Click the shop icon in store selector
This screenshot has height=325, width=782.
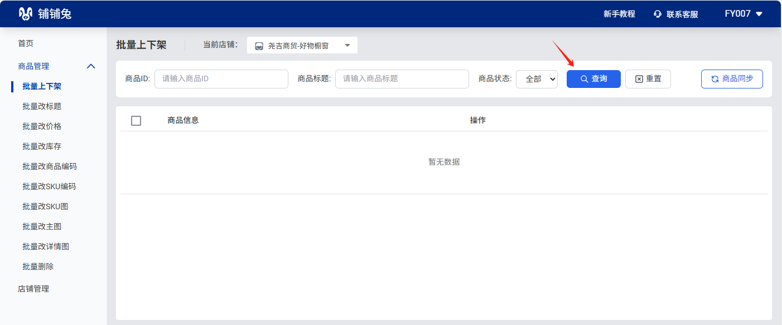[259, 46]
